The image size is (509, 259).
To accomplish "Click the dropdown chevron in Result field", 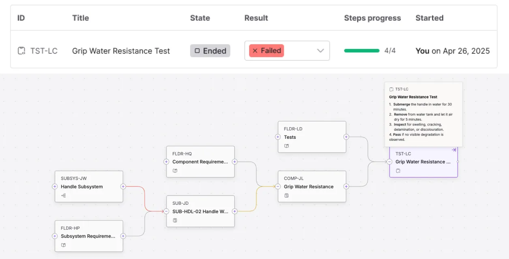I will point(320,51).
